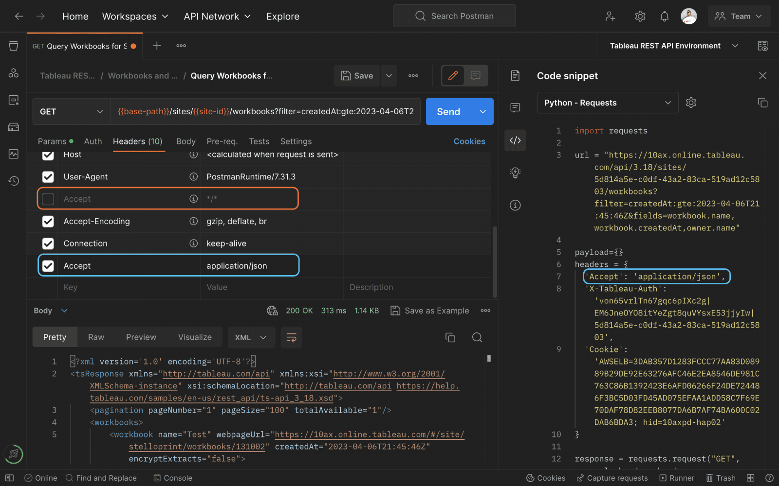The width and height of the screenshot is (779, 486).
Task: Click Save as Example
Action: [x=430, y=311]
